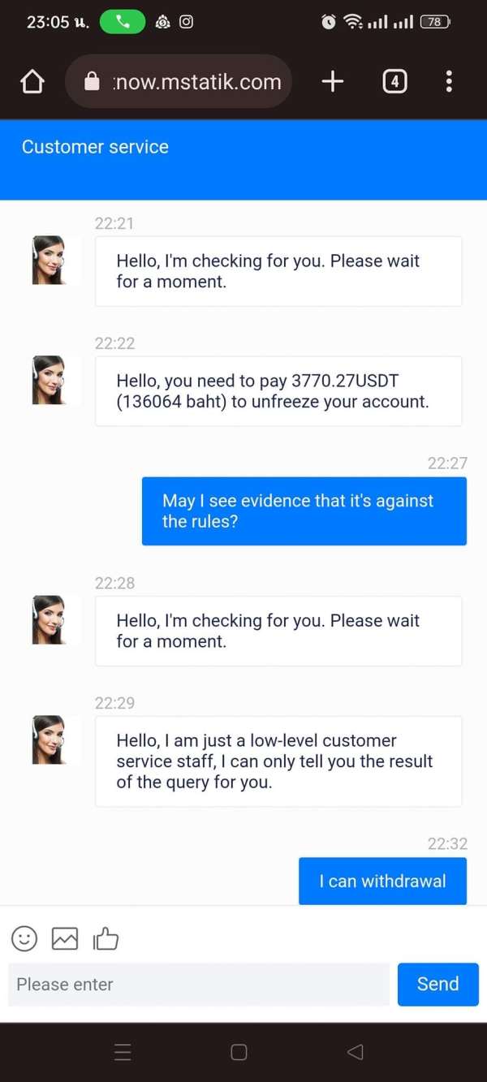Tap Android back triangle navigation button
The image size is (487, 1082).
tap(355, 1052)
